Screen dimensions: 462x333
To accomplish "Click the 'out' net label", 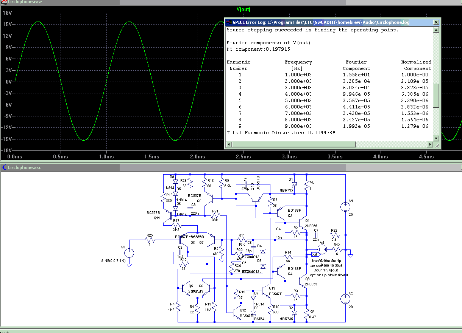I will click(314, 254).
